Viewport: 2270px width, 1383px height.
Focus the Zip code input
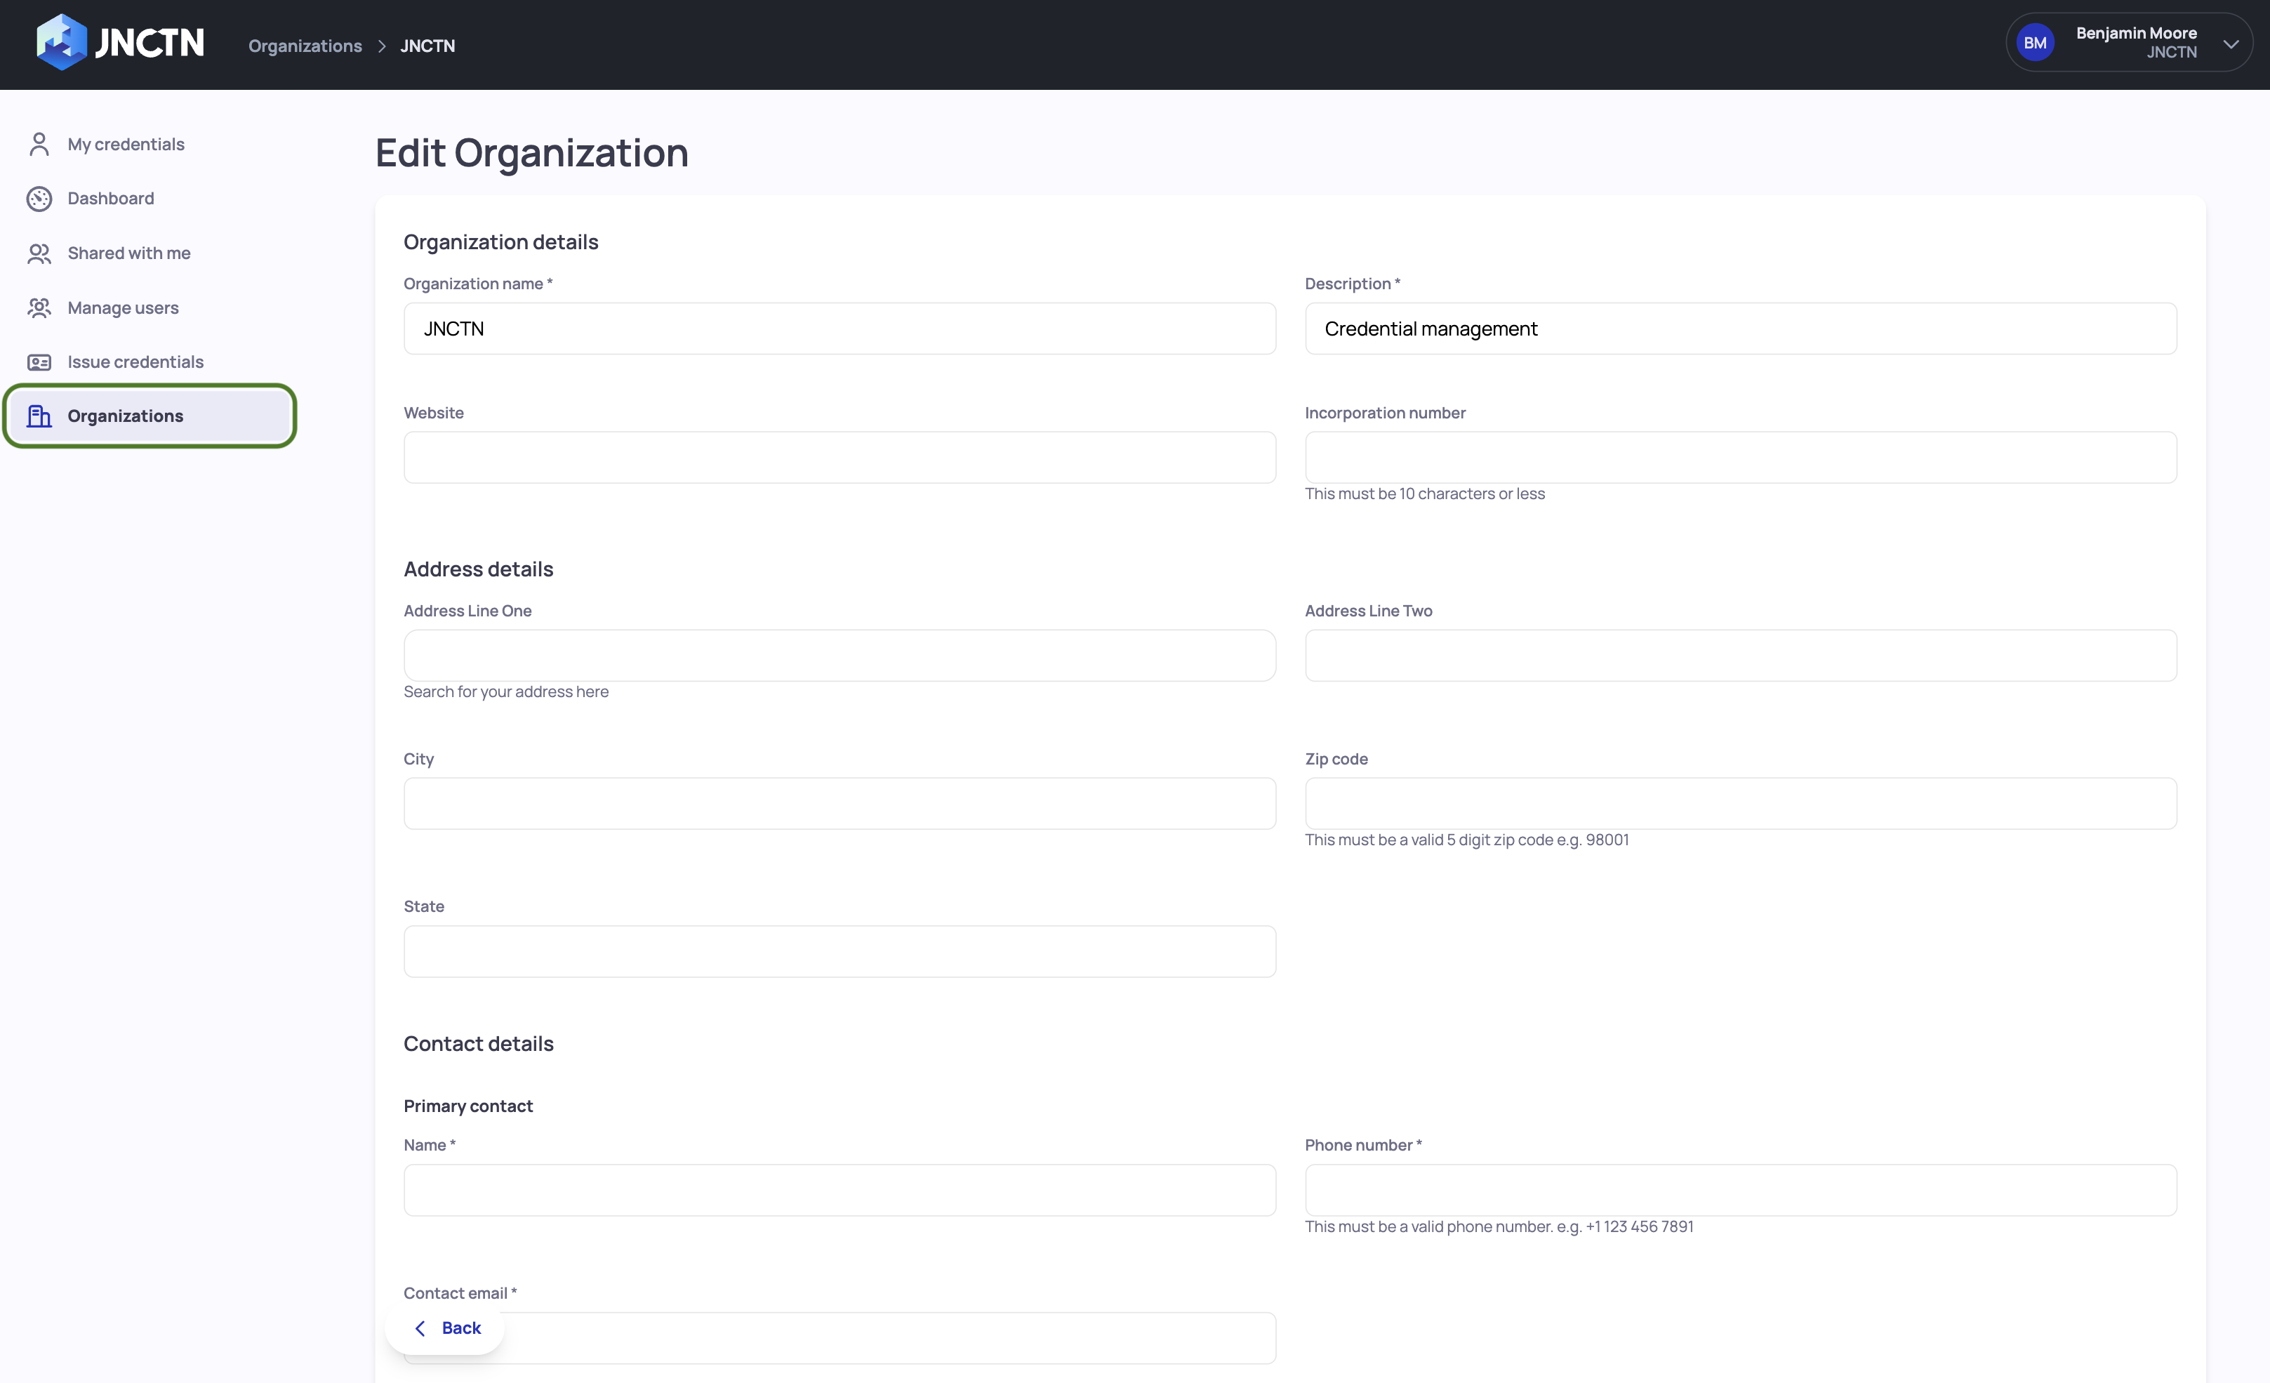pos(1739,803)
